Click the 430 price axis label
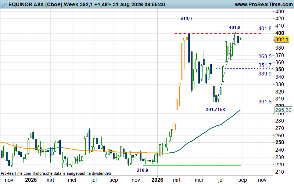The image size is (294, 184). 280,11
